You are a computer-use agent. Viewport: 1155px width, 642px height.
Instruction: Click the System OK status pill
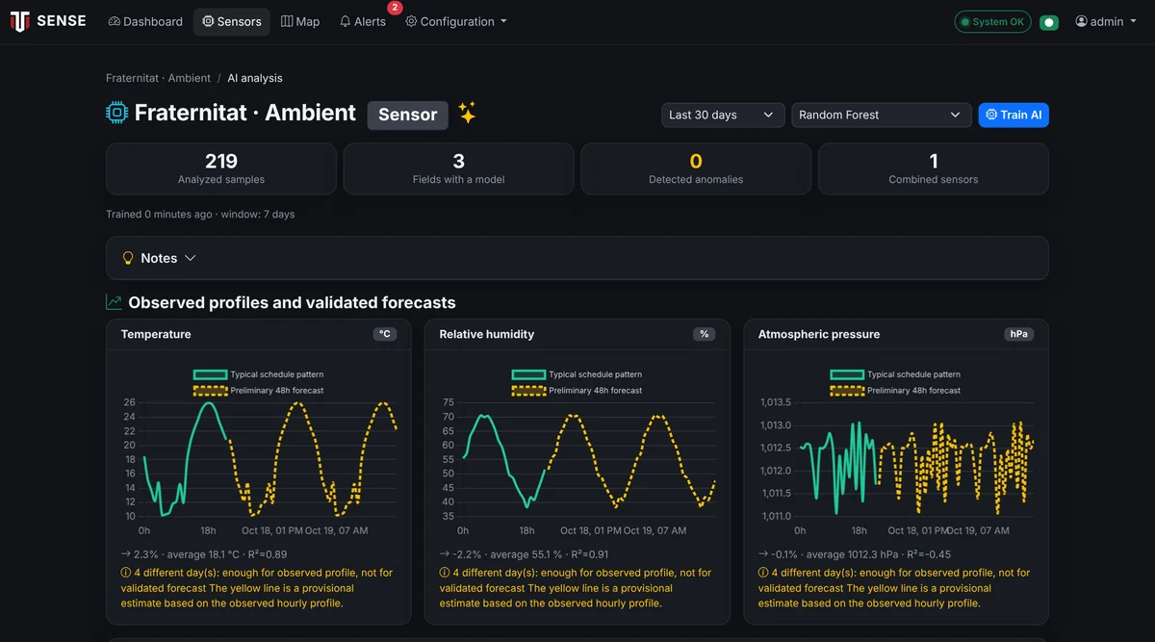[992, 21]
